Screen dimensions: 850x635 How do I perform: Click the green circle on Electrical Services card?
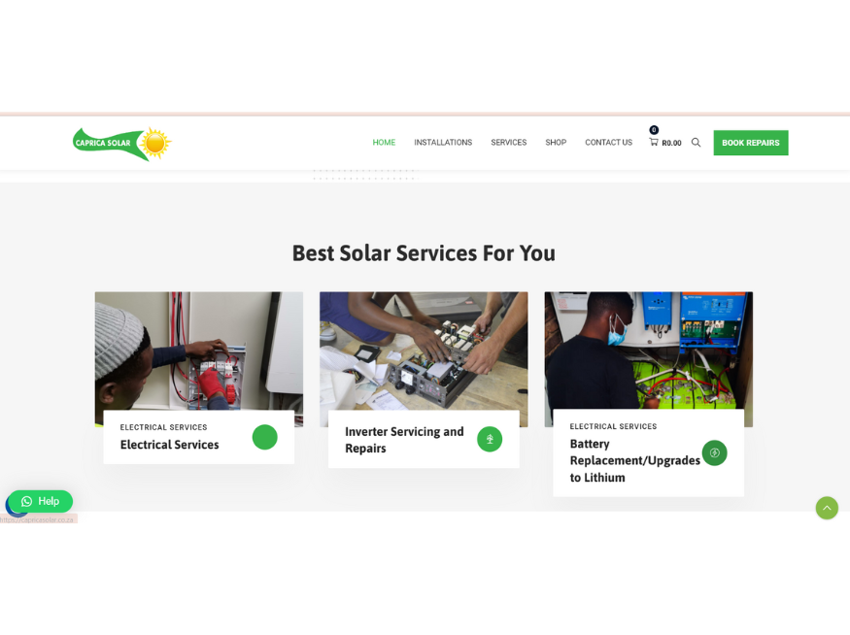[x=264, y=437]
